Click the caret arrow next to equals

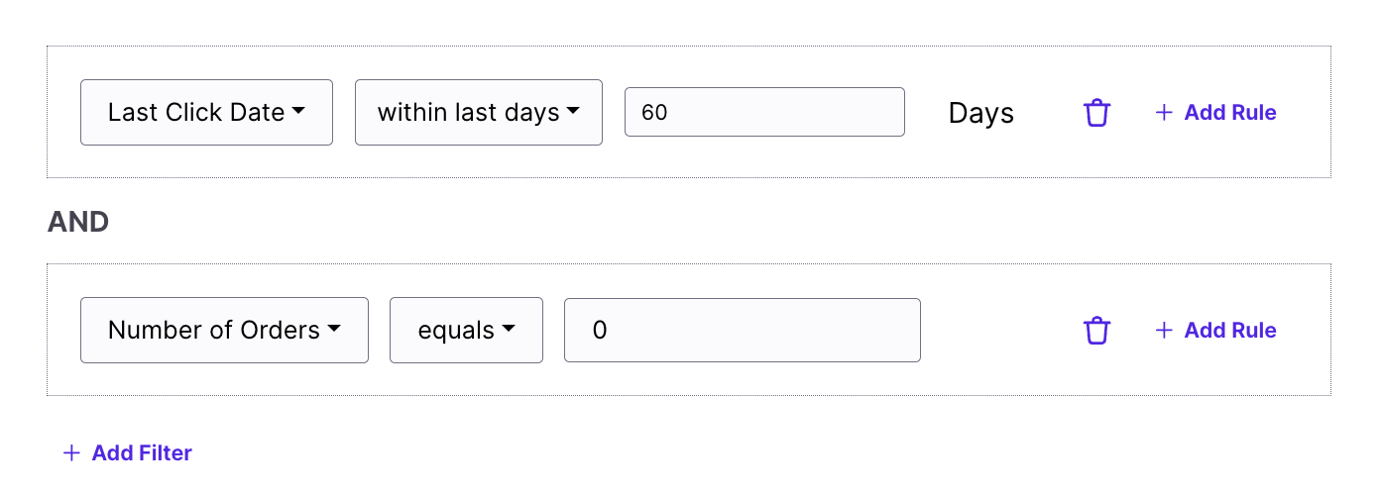(509, 330)
